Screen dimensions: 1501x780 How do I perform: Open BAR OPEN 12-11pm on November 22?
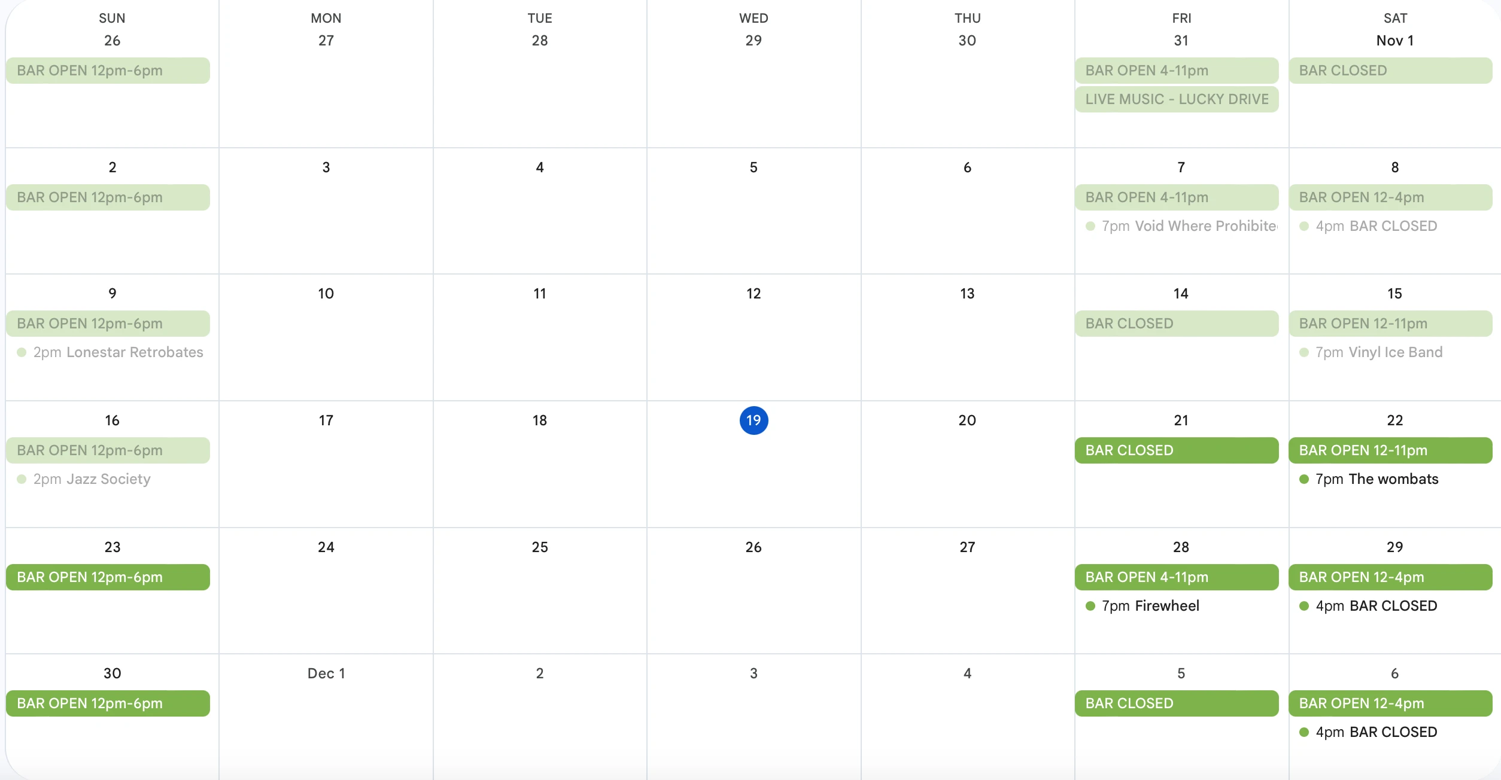[x=1390, y=450]
